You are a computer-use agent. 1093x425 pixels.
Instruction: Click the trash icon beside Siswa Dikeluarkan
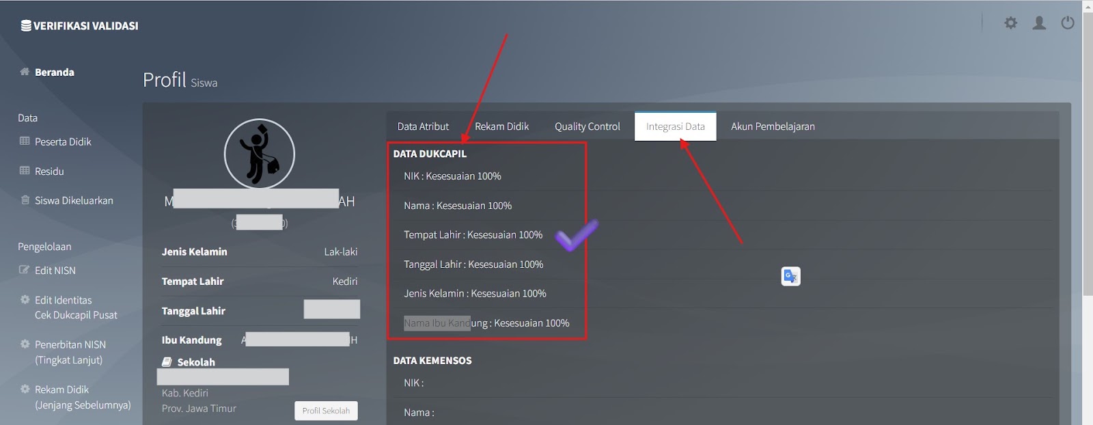click(25, 200)
